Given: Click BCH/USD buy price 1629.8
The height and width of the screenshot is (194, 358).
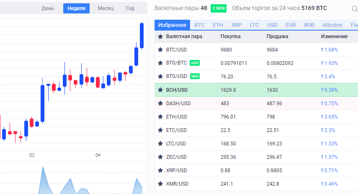Looking at the screenshot, I should pyautogui.click(x=228, y=90).
